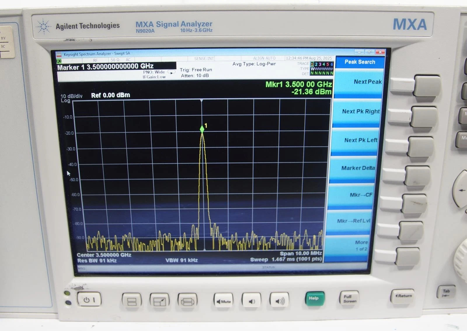Click the VBW 91 kHz readout
467x331 pixels.
pyautogui.click(x=182, y=260)
